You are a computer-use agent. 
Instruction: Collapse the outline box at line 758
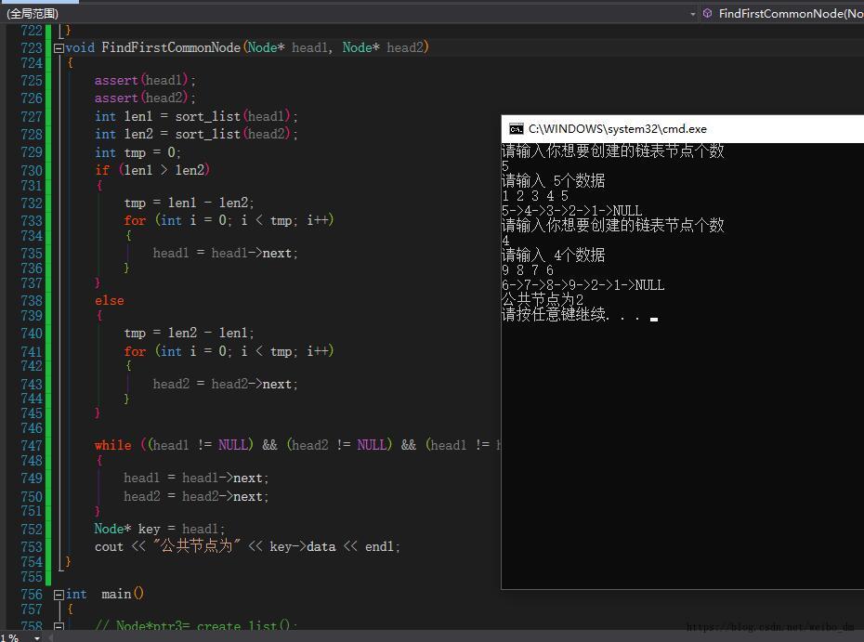59,626
